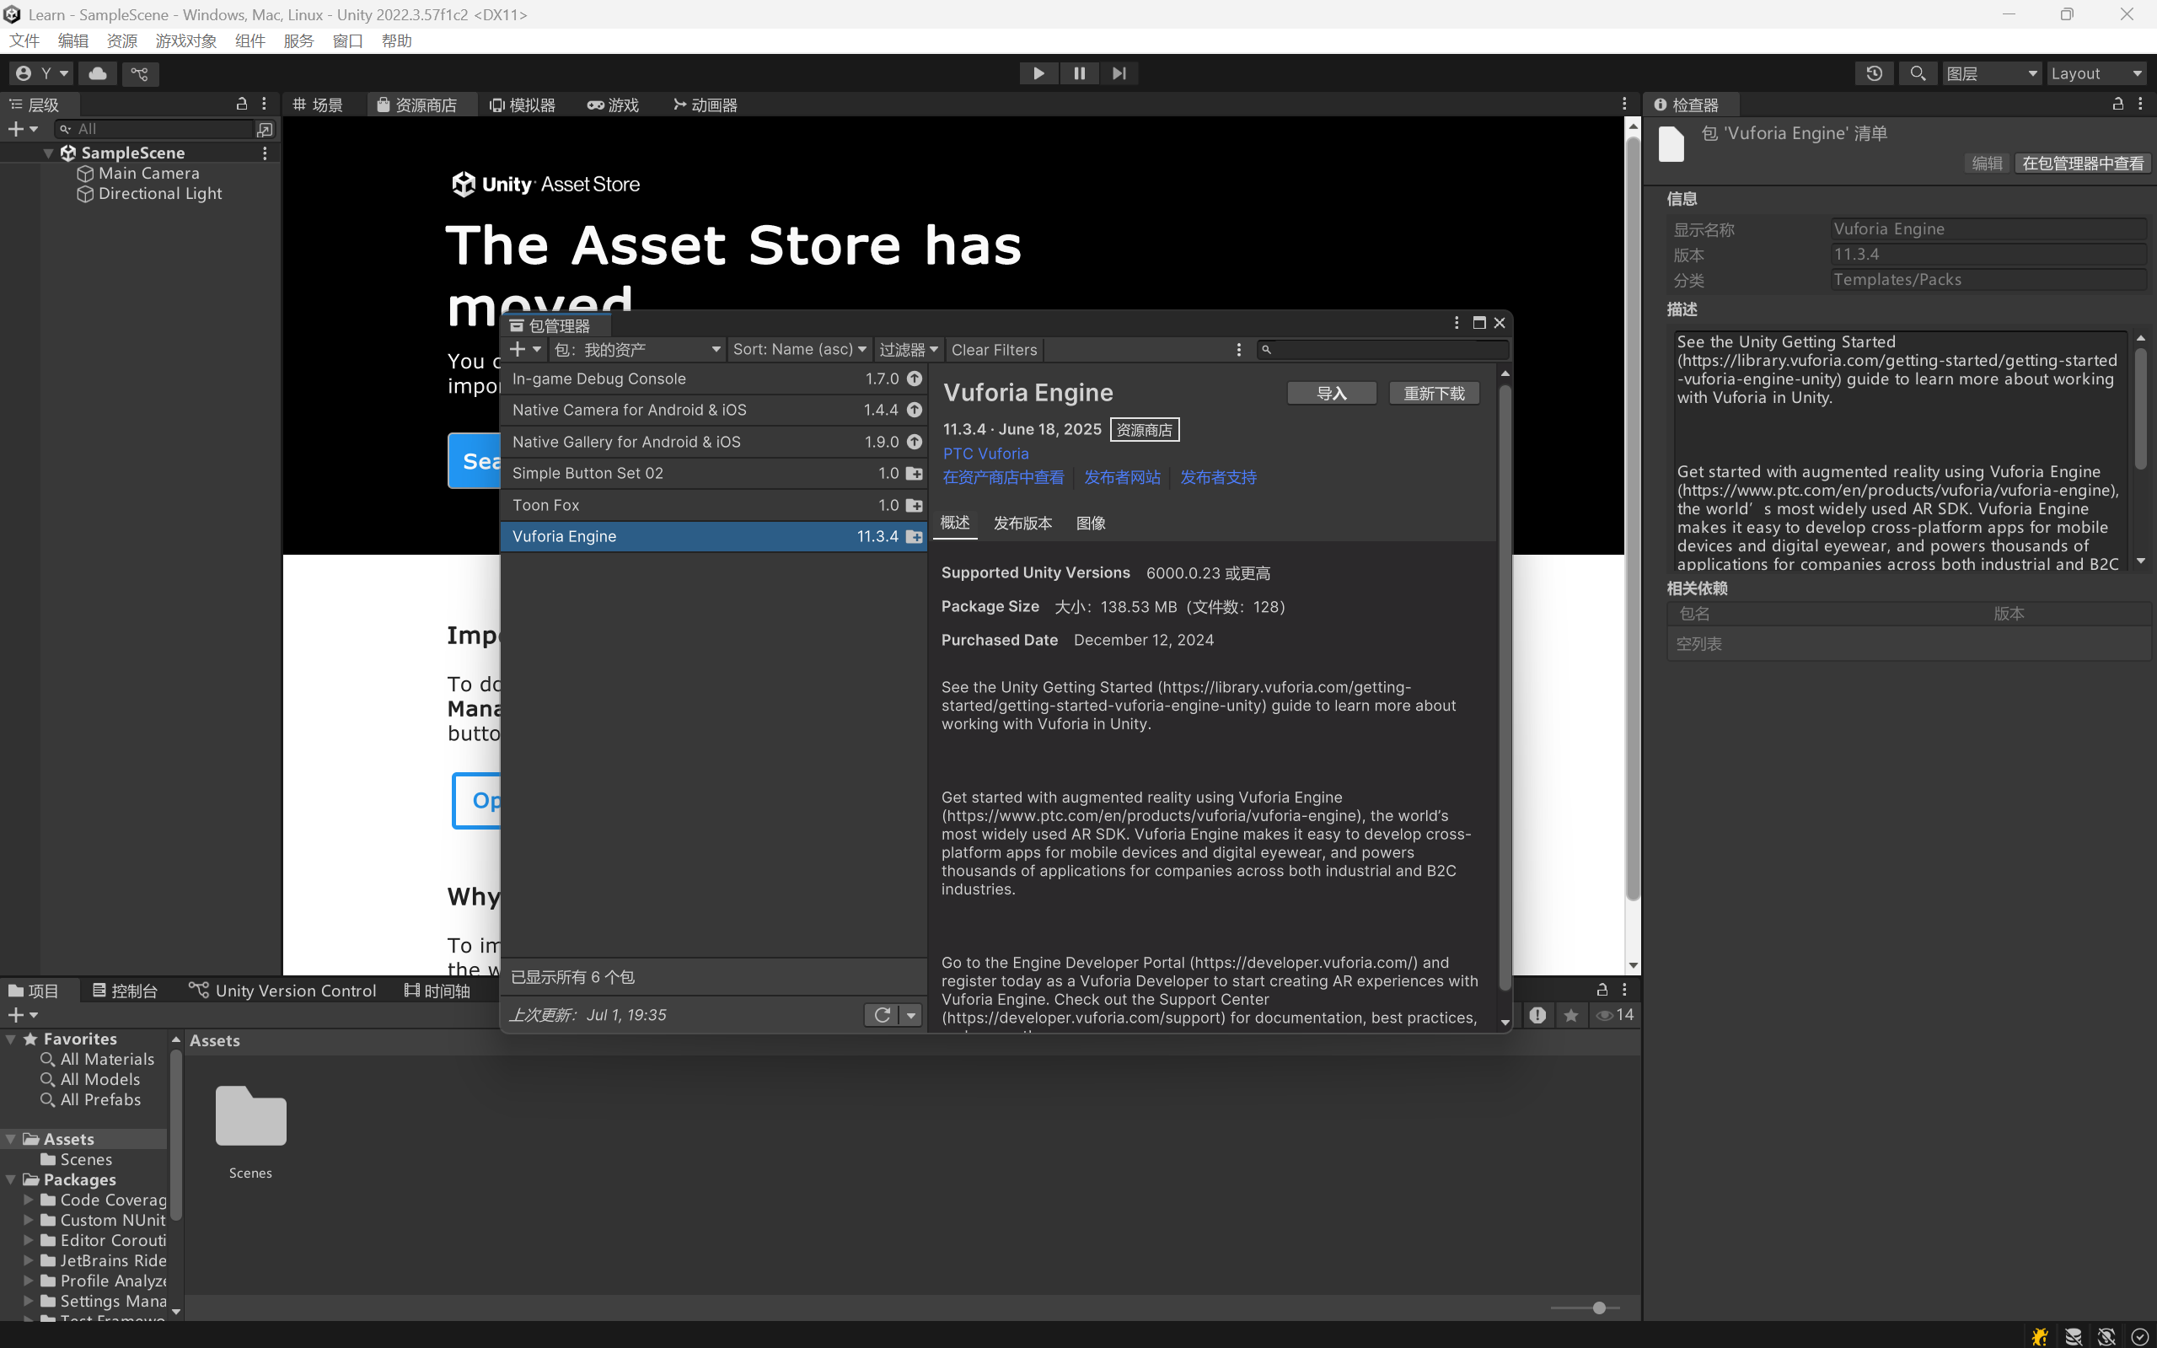Open the 包: 我的资产 dropdown
Viewport: 2157px width, 1348px height.
(x=636, y=350)
